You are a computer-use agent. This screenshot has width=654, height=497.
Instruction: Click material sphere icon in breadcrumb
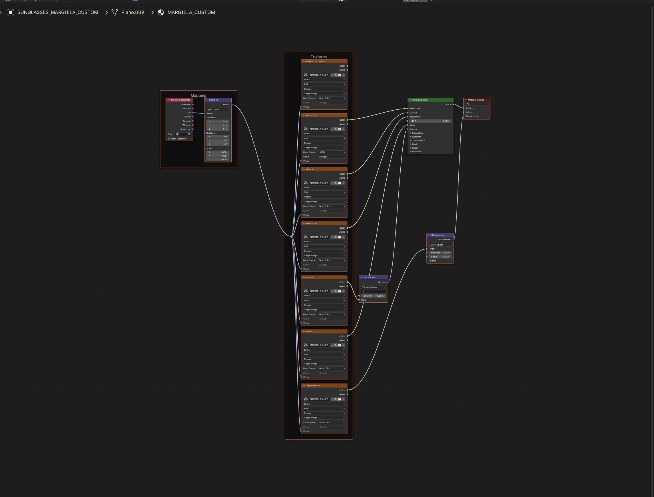coord(161,12)
